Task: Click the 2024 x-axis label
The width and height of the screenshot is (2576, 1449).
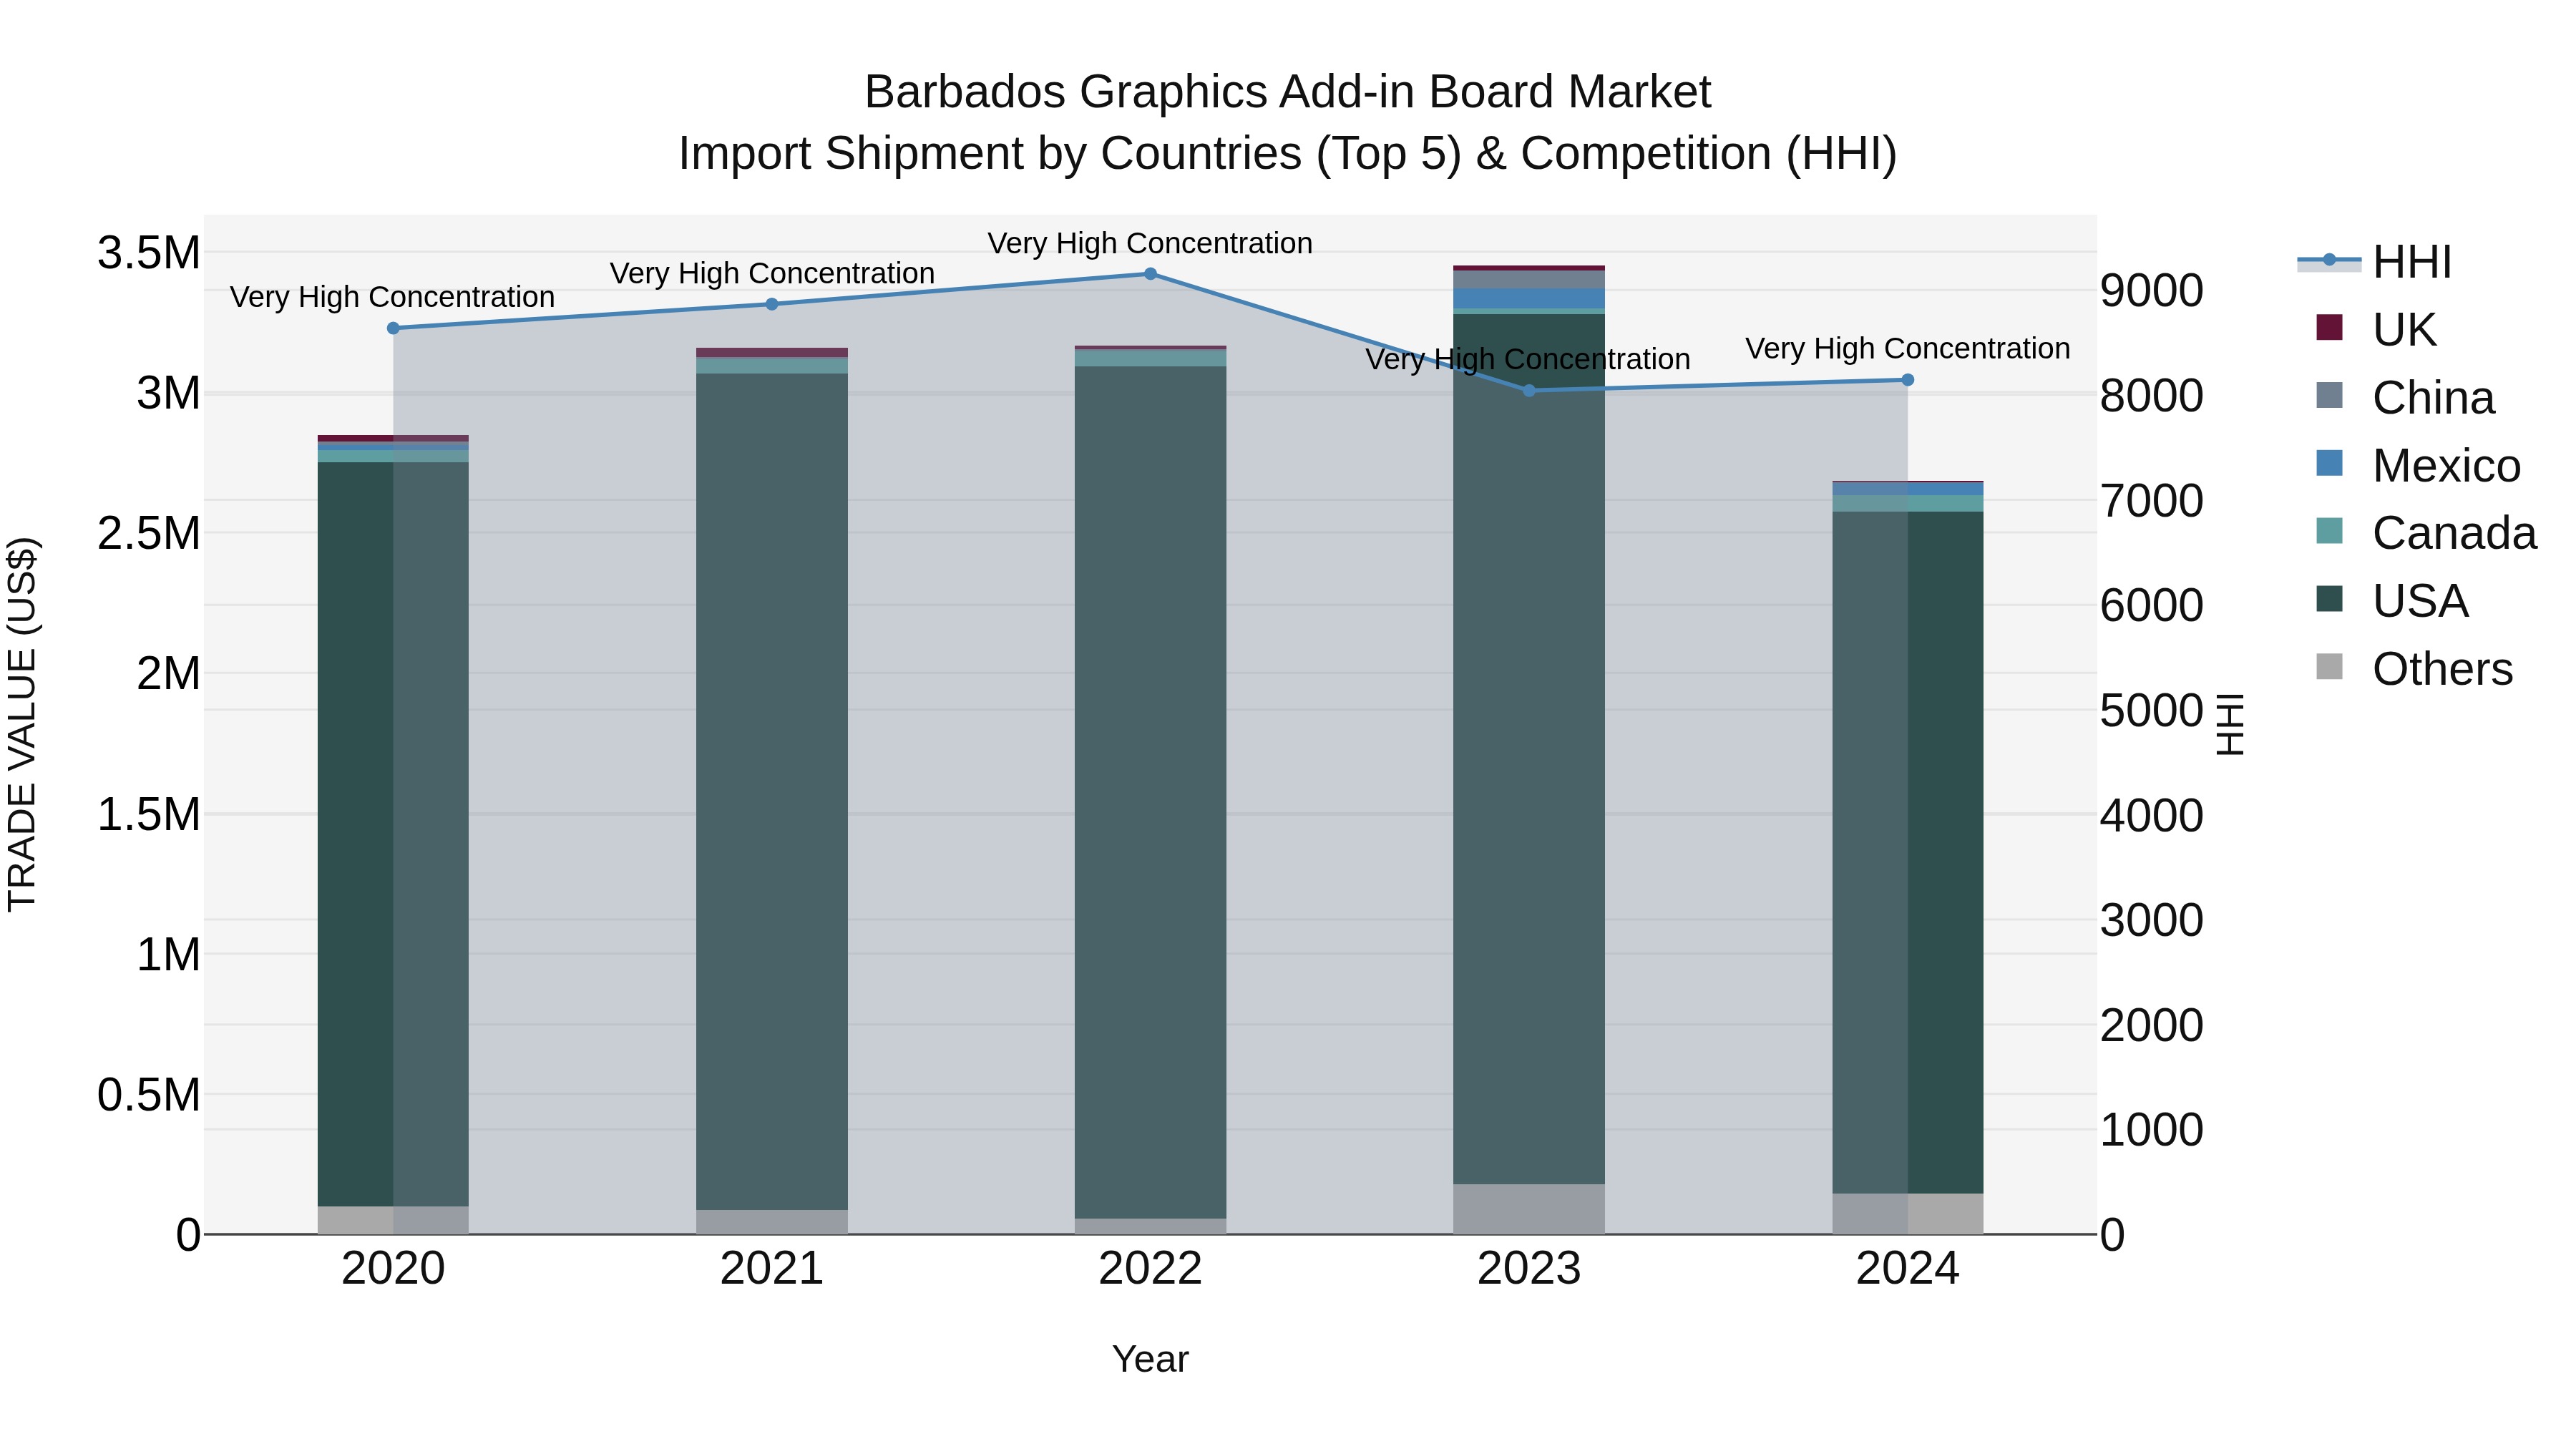Action: (x=1908, y=1269)
